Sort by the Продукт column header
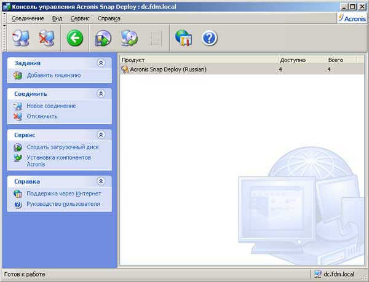369x282 pixels. tap(199, 60)
